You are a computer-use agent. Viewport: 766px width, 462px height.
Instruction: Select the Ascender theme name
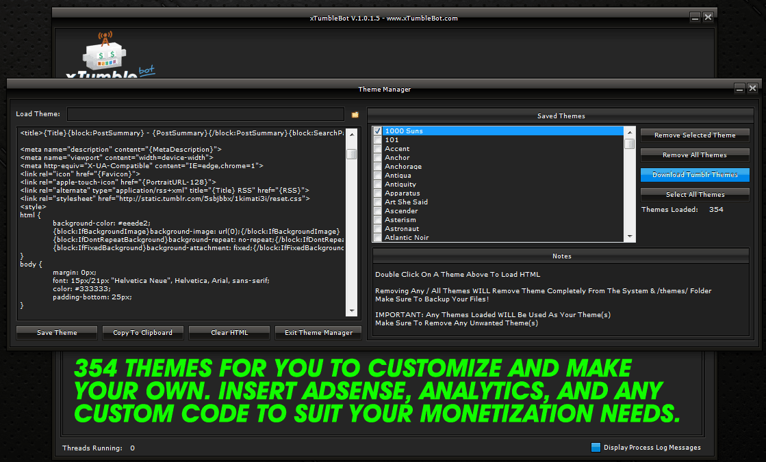[401, 210]
